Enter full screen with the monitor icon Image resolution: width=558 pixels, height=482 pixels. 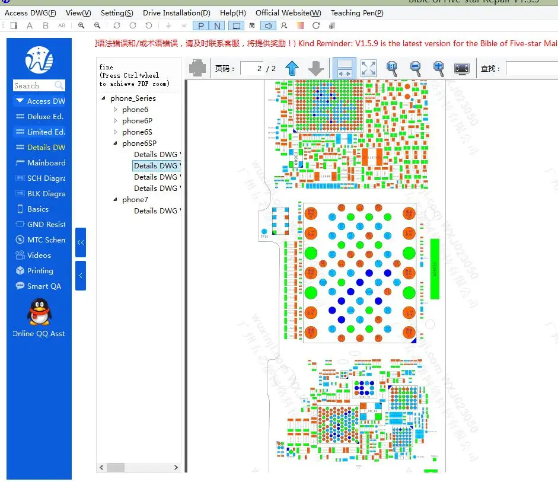click(x=462, y=68)
